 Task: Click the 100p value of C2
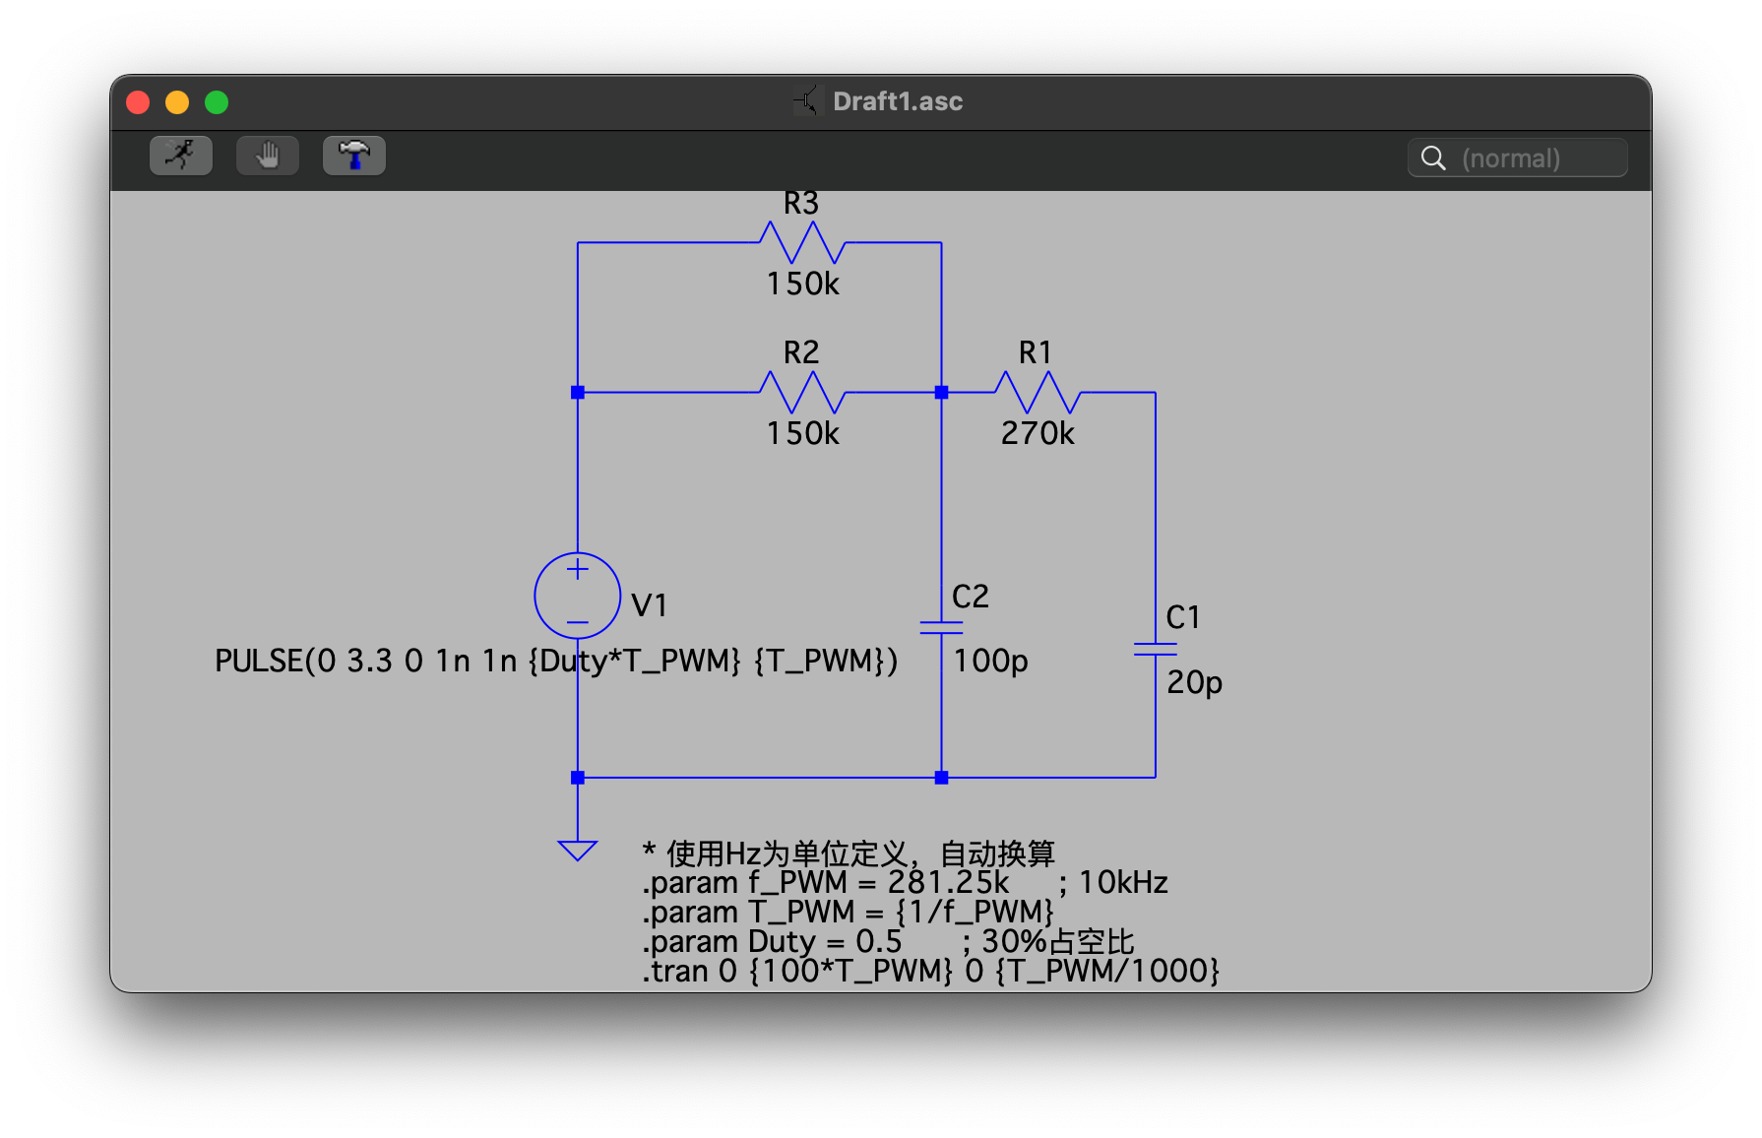tap(990, 661)
